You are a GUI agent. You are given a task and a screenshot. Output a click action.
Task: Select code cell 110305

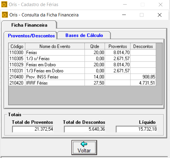[17, 59]
